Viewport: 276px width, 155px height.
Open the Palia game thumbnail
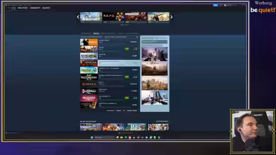(136, 127)
